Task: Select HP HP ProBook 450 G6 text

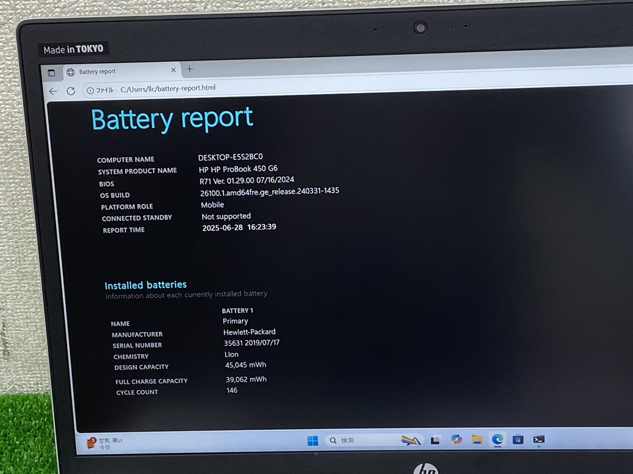Action: (x=238, y=169)
